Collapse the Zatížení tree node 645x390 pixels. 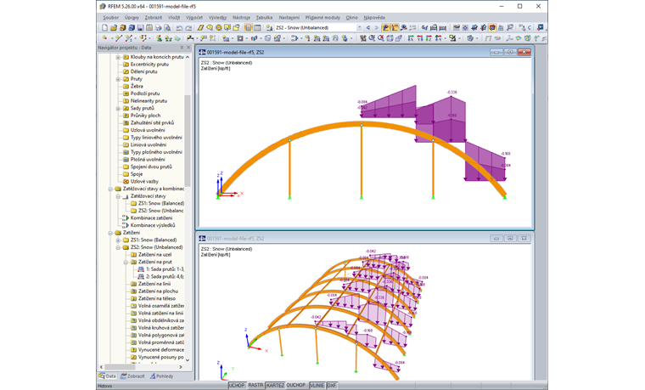[110, 233]
